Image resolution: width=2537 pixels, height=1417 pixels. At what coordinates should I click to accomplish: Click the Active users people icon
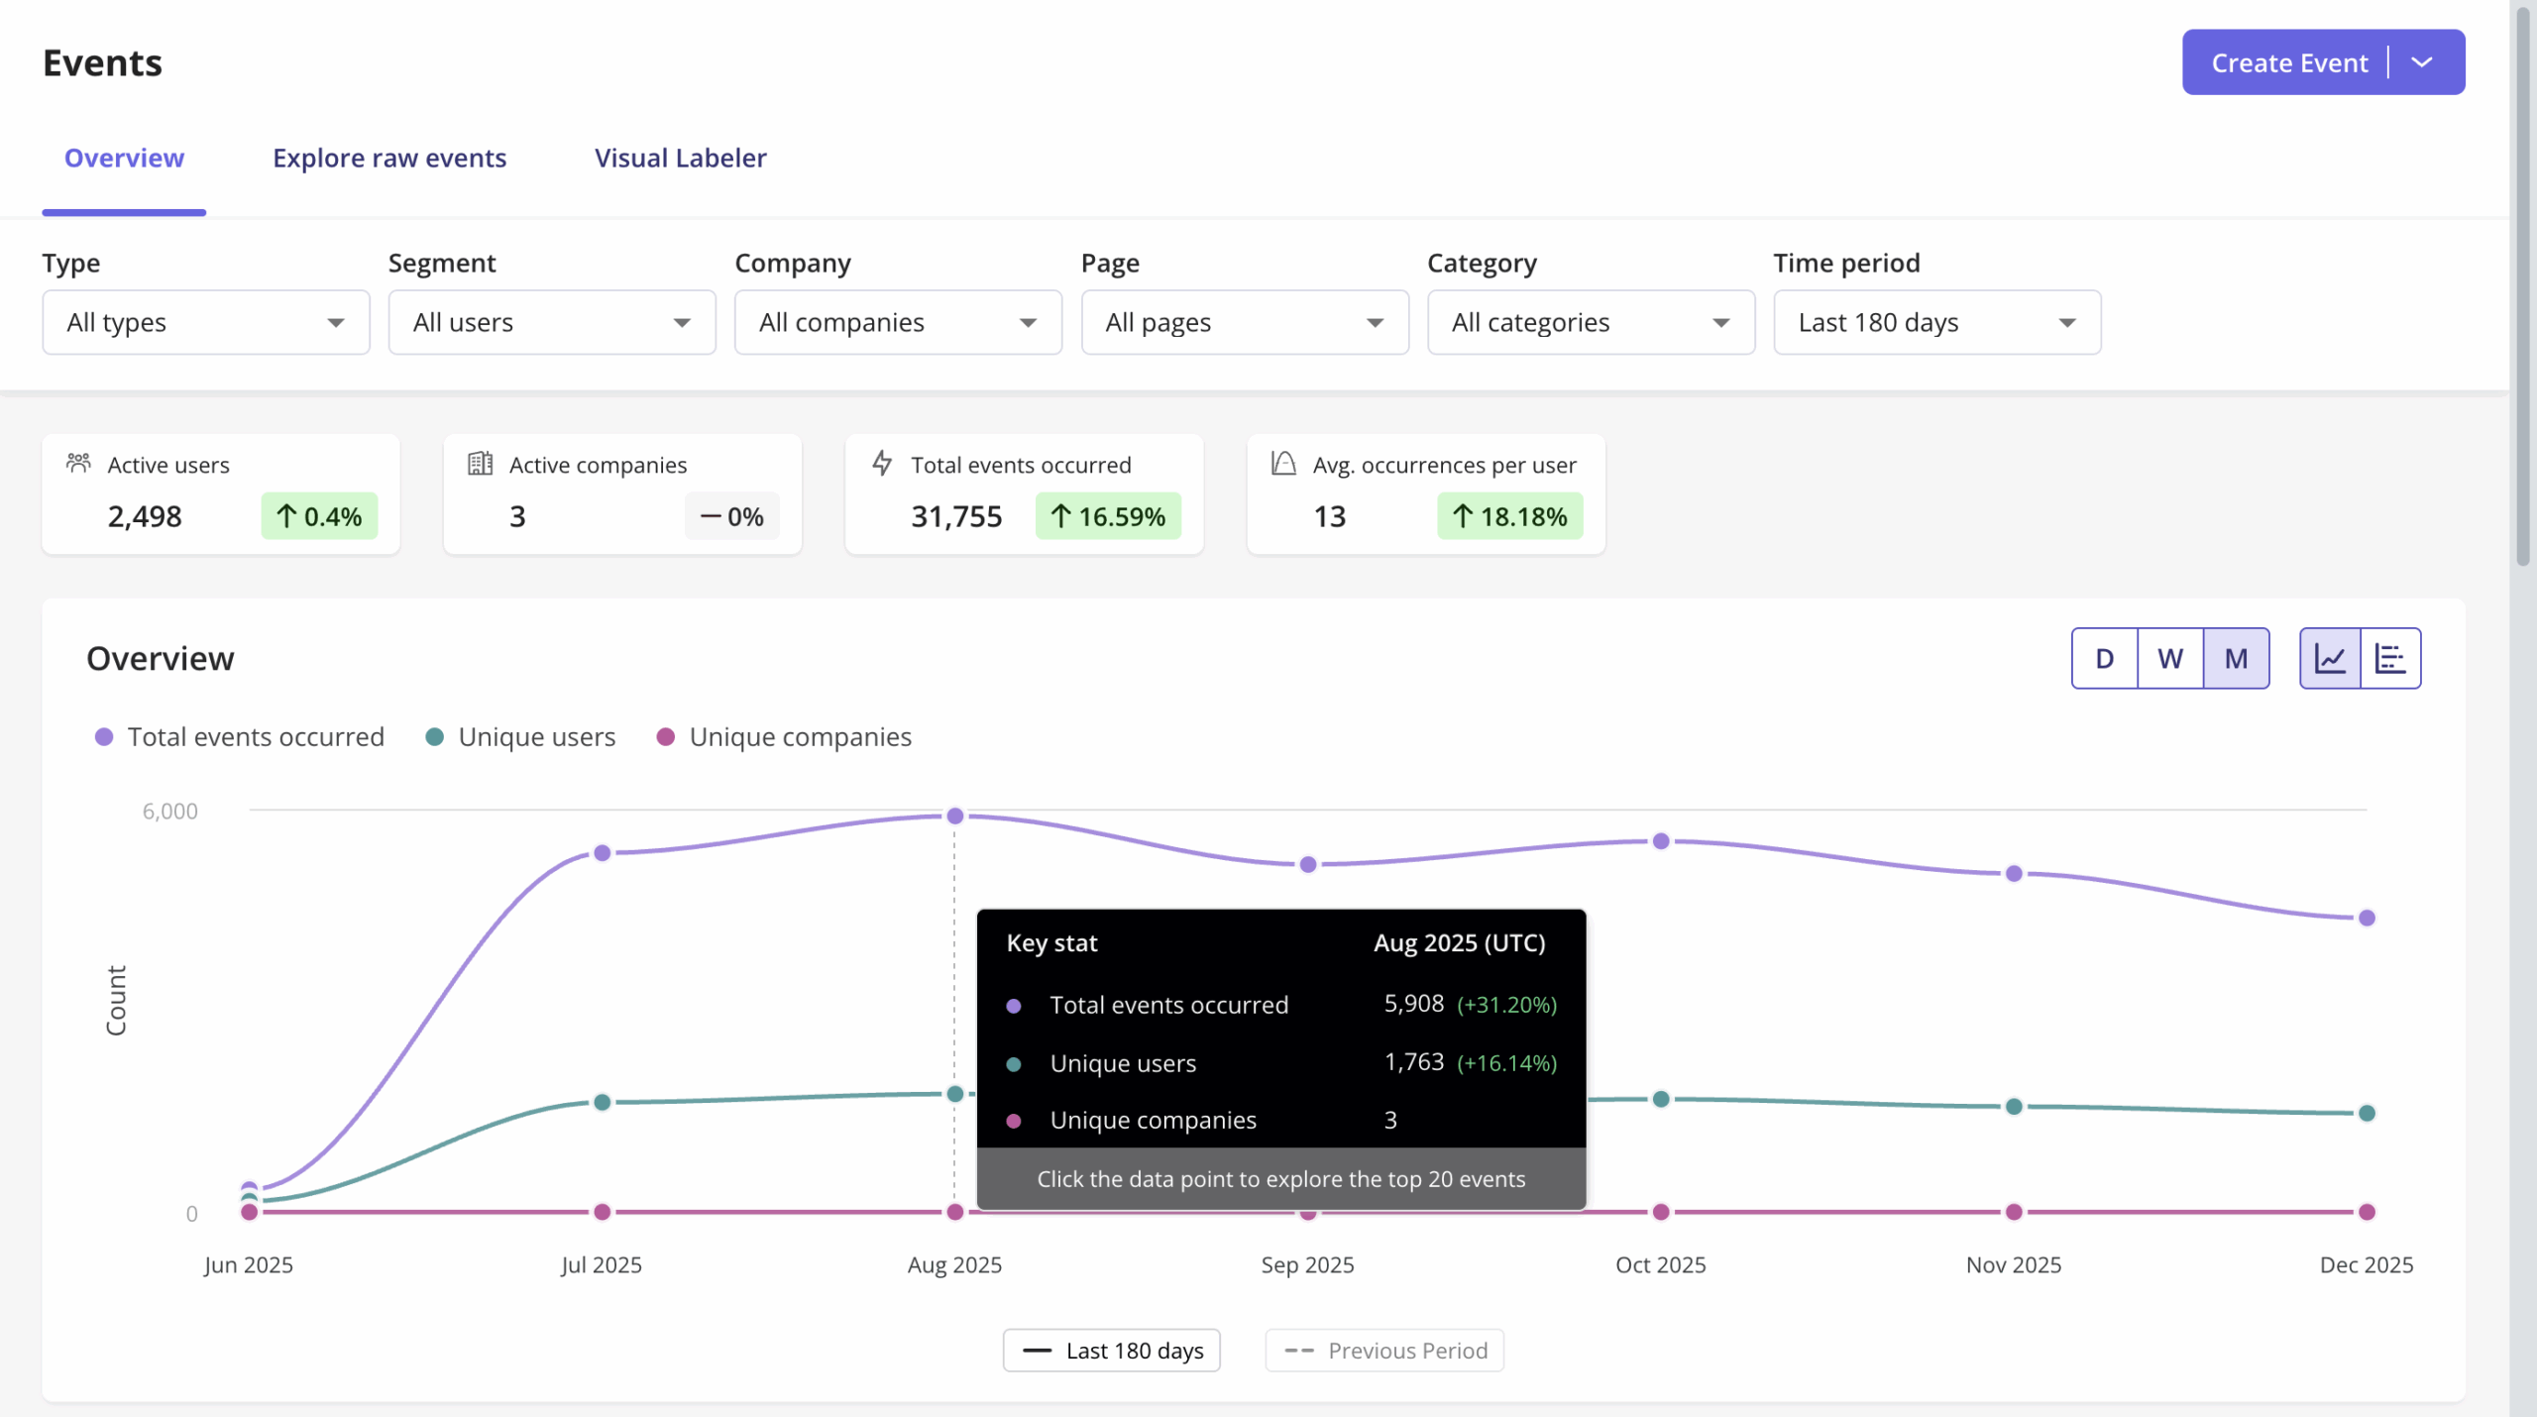80,462
